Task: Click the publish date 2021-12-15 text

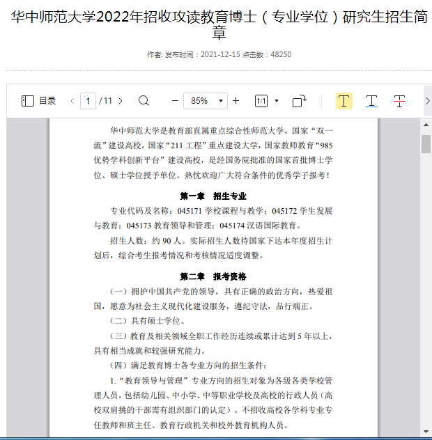Action: [x=220, y=54]
